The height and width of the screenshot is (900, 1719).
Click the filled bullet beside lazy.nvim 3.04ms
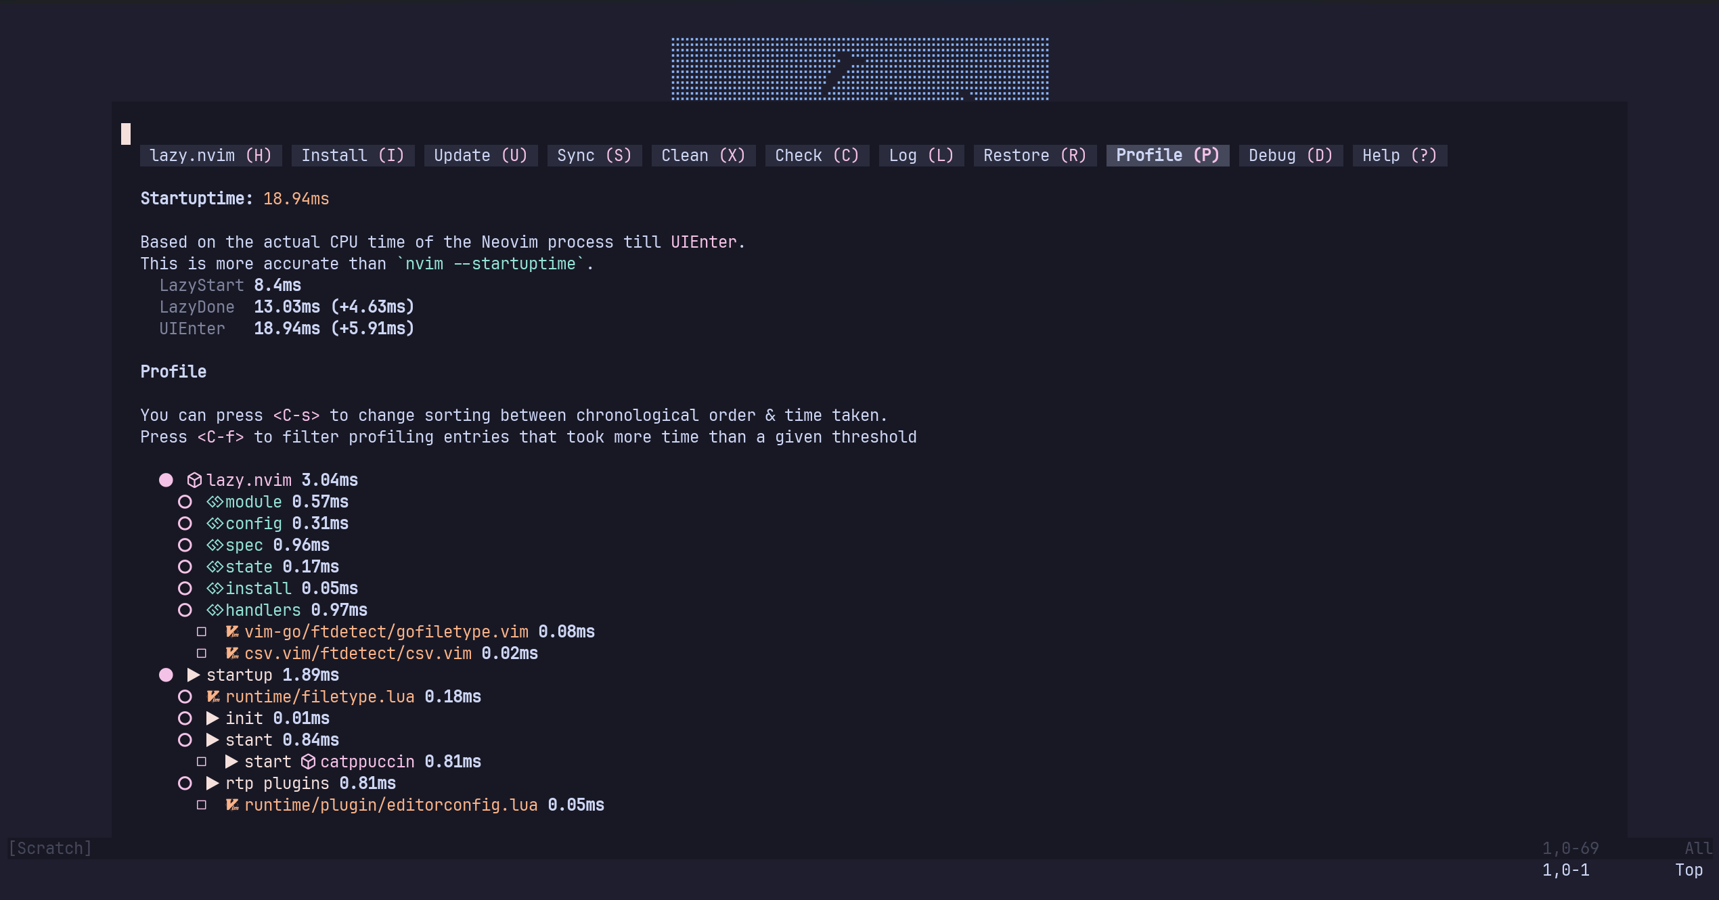[166, 480]
